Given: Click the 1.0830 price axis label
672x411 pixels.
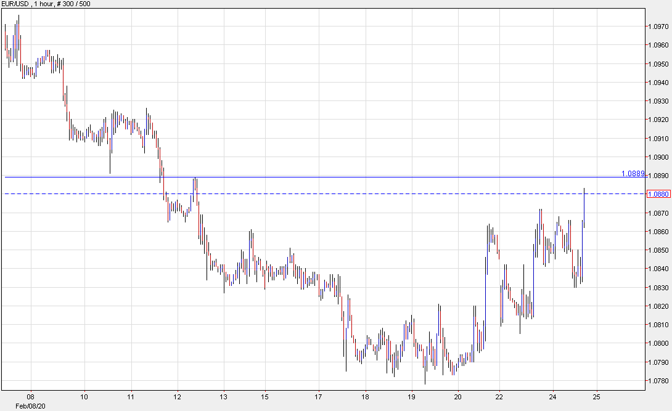Looking at the screenshot, I should pyautogui.click(x=658, y=287).
